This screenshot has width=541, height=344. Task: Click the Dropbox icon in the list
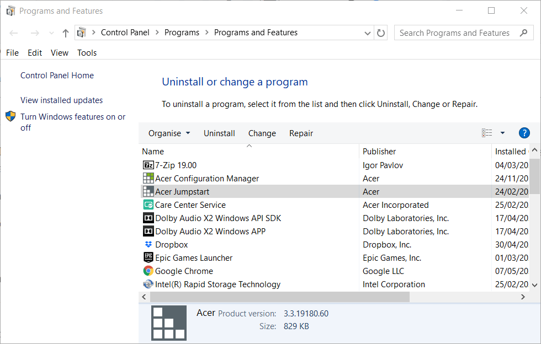click(148, 244)
